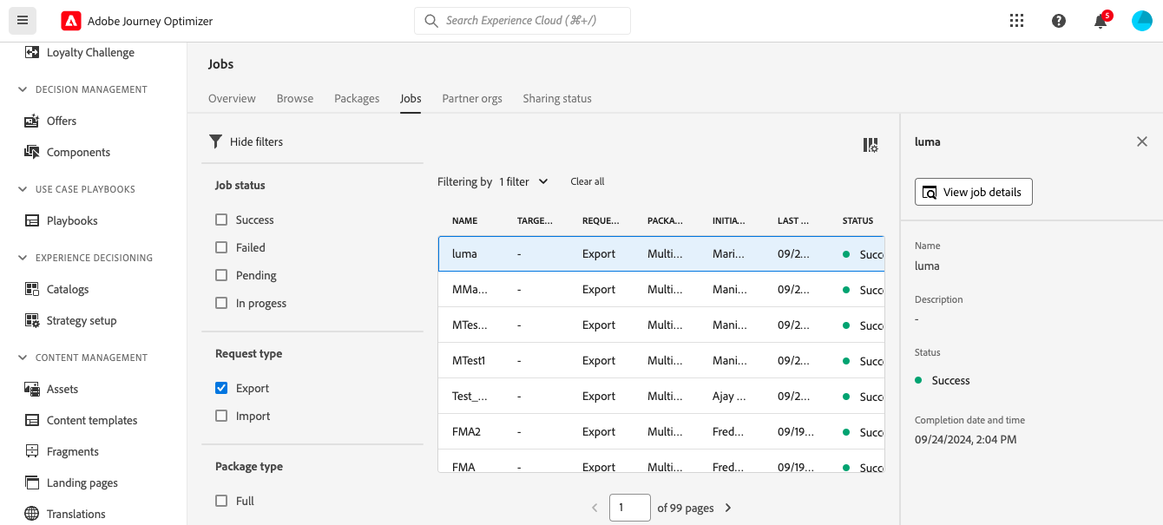Open the hamburger navigation menu
Viewport: 1163px width, 525px height.
tap(23, 21)
